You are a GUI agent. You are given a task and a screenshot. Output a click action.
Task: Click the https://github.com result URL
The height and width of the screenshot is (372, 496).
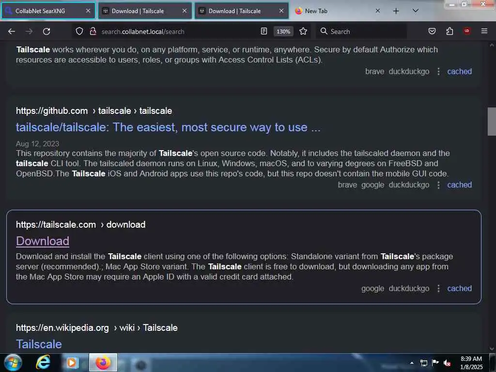pos(94,111)
